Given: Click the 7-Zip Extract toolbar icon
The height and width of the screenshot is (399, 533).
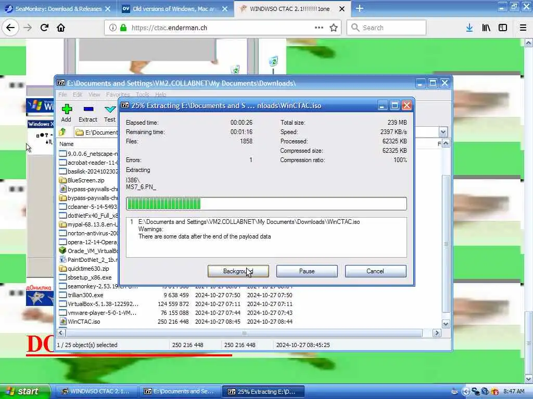Looking at the screenshot, I should (88, 113).
